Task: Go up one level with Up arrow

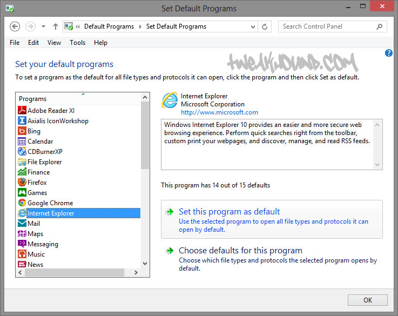Action: (x=55, y=26)
